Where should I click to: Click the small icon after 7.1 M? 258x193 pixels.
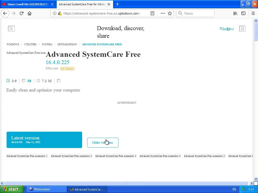58,81
